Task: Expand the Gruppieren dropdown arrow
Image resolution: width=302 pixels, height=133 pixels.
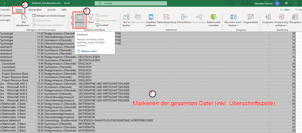Action: 268,25
